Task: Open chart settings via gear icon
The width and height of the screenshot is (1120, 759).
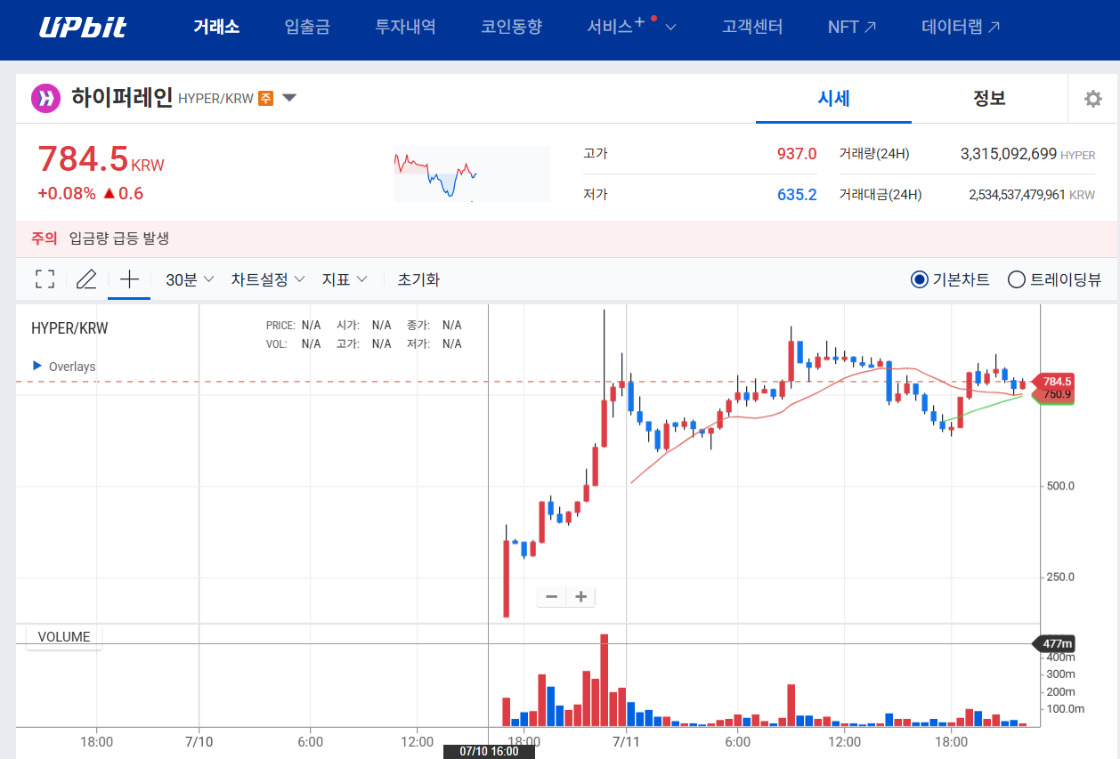Action: [x=1092, y=99]
